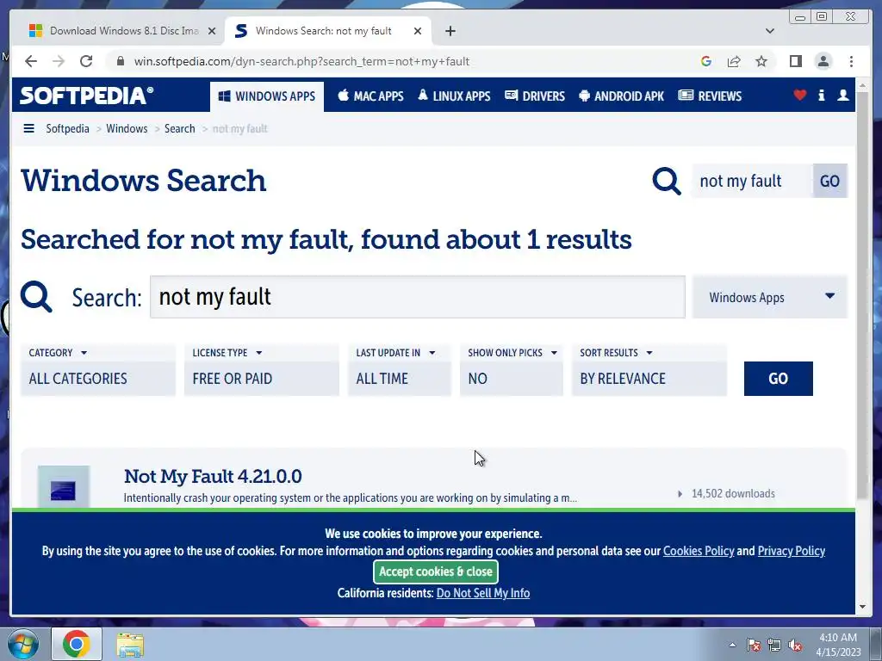The image size is (882, 661).
Task: Select the Windows Apps nav tab
Action: click(267, 96)
